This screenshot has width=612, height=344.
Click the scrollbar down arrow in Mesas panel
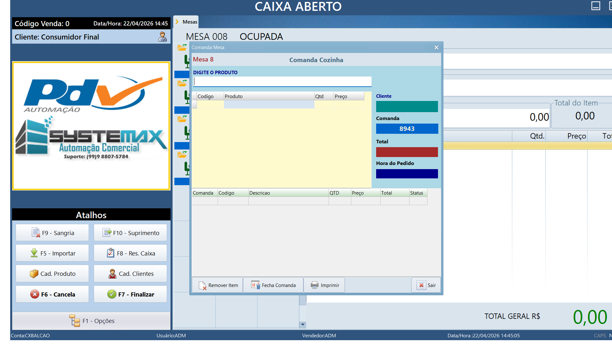pos(303,325)
